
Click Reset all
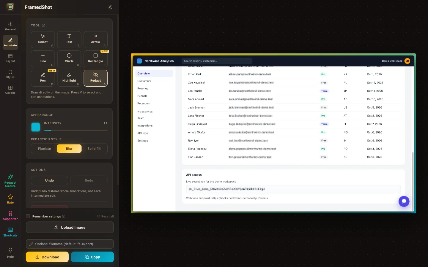coord(106,216)
